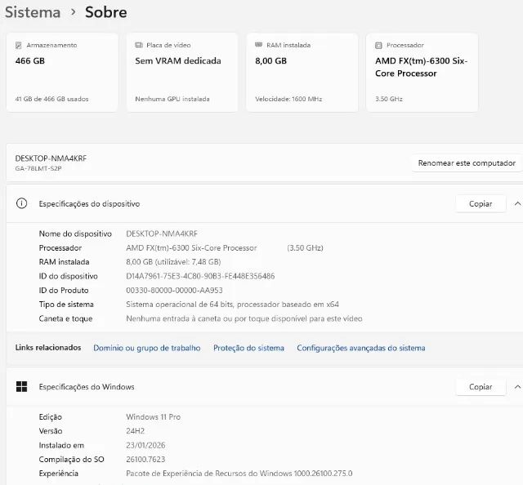Click the Especificações do dispositivo heading
The image size is (523, 485).
[x=89, y=203]
